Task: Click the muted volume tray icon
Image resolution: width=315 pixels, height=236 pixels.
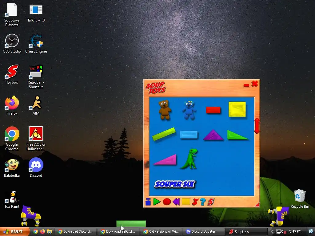Action: (x=284, y=232)
